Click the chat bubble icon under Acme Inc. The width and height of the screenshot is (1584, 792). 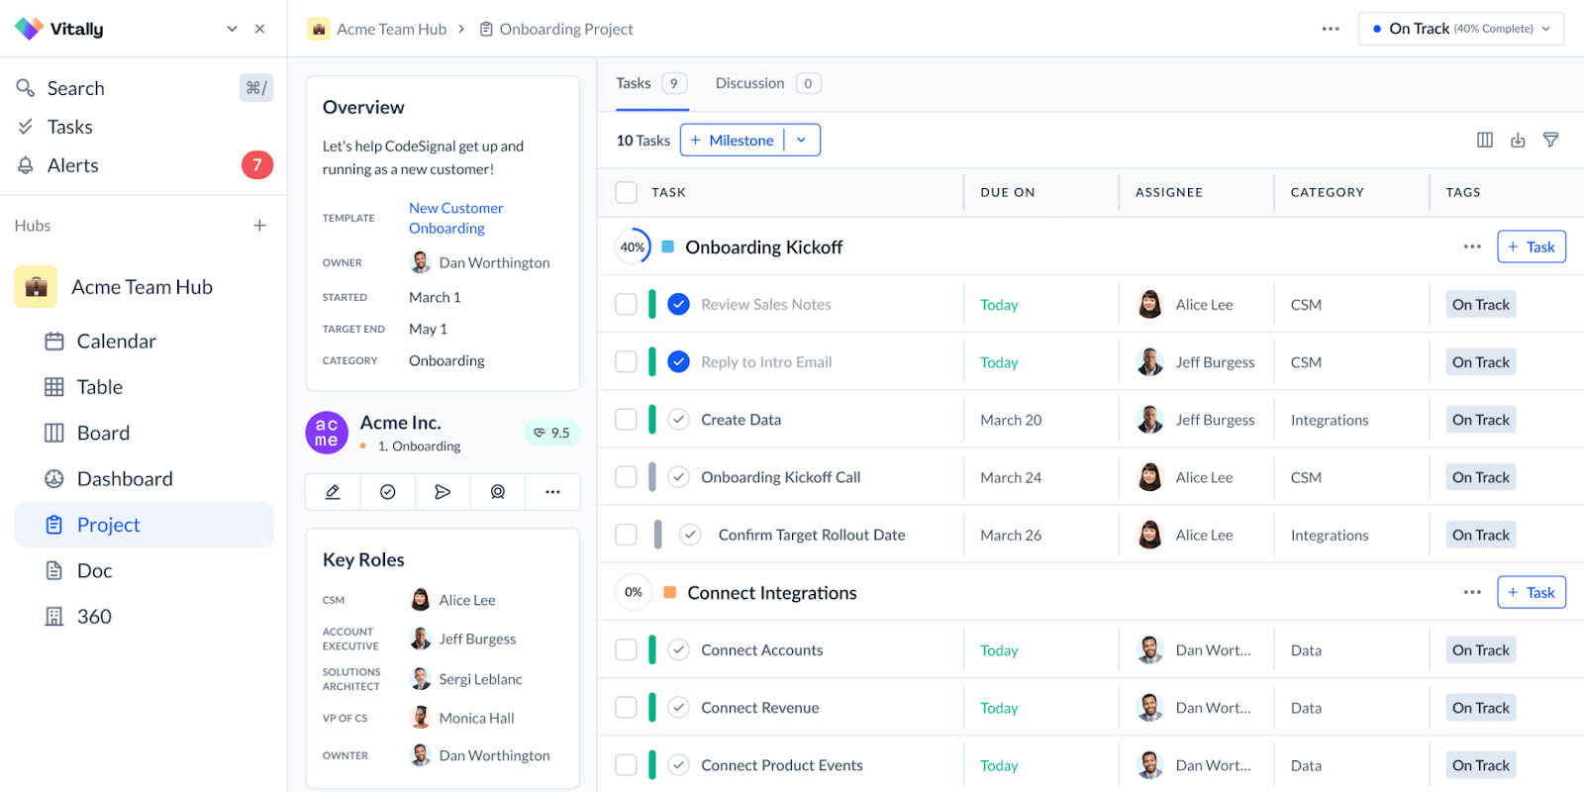pos(498,492)
